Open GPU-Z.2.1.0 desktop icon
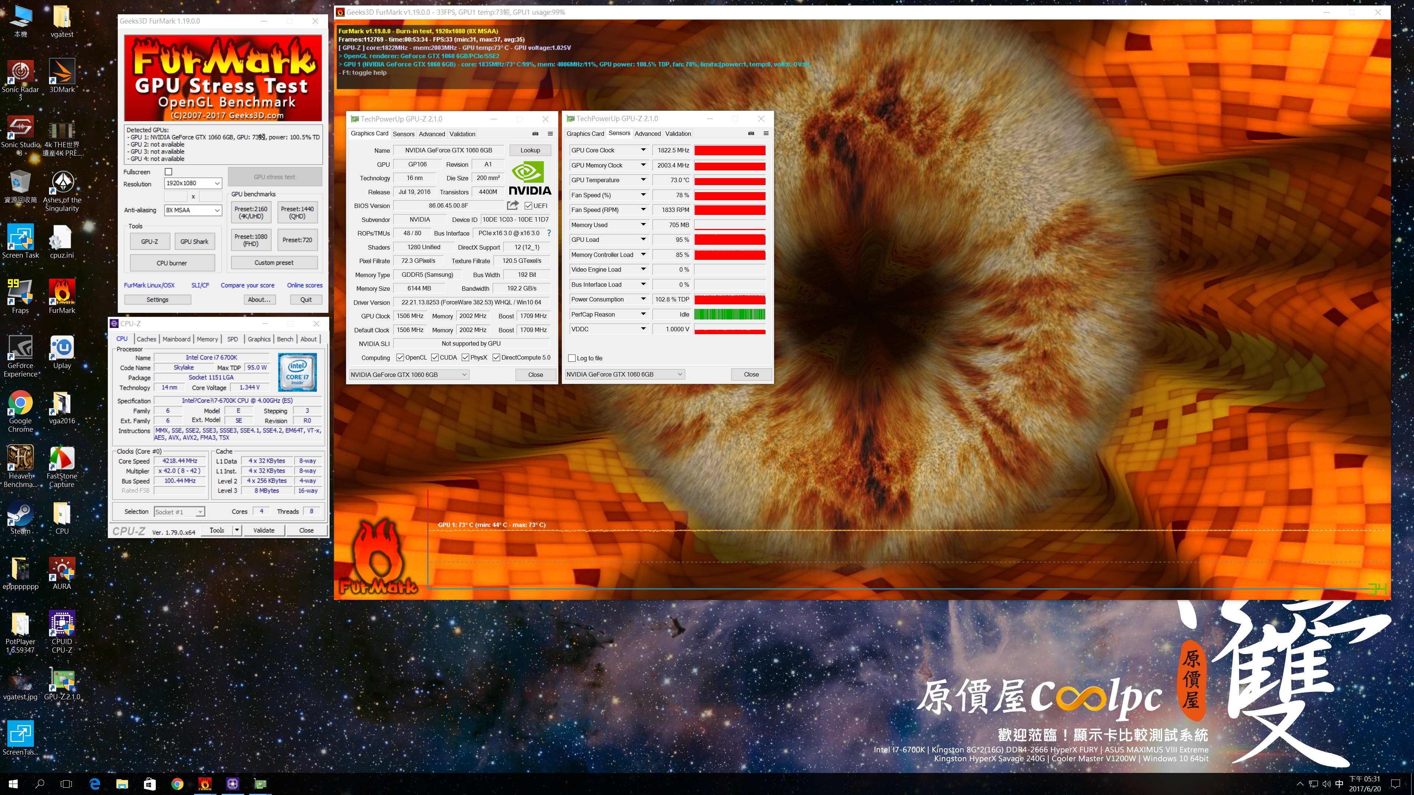The width and height of the screenshot is (1414, 795). coord(62,683)
